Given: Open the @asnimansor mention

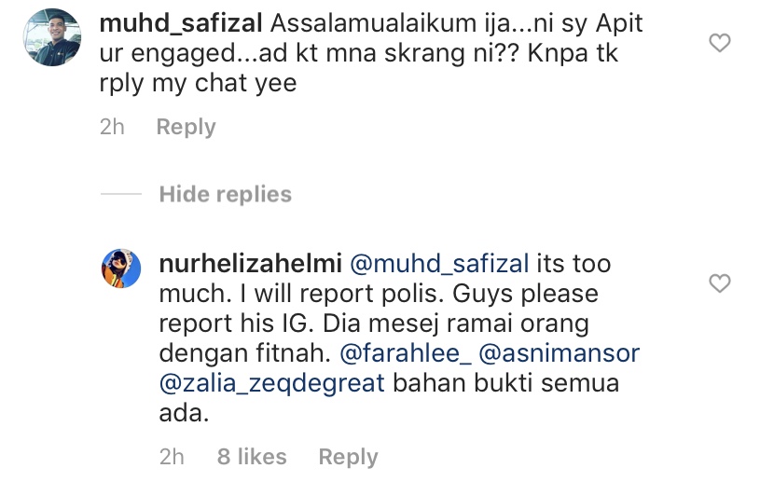Looking at the screenshot, I should tap(559, 353).
